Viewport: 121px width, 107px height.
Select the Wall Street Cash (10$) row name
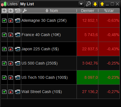pyautogui.click(x=42, y=92)
